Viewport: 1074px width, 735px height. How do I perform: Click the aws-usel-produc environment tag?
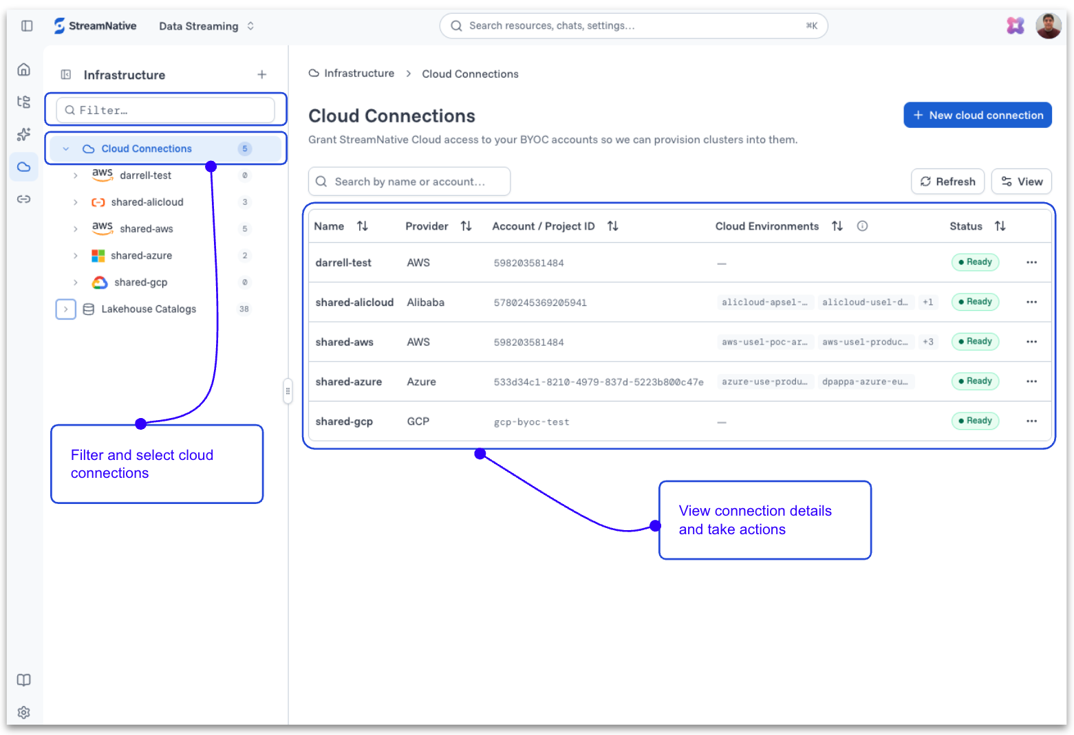(866, 342)
